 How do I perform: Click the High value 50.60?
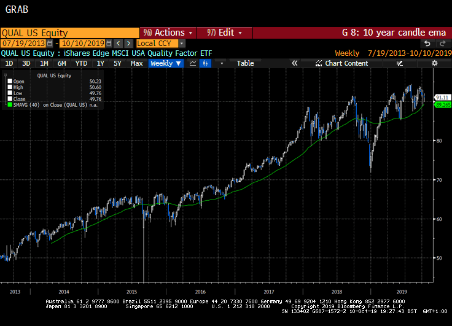point(95,87)
